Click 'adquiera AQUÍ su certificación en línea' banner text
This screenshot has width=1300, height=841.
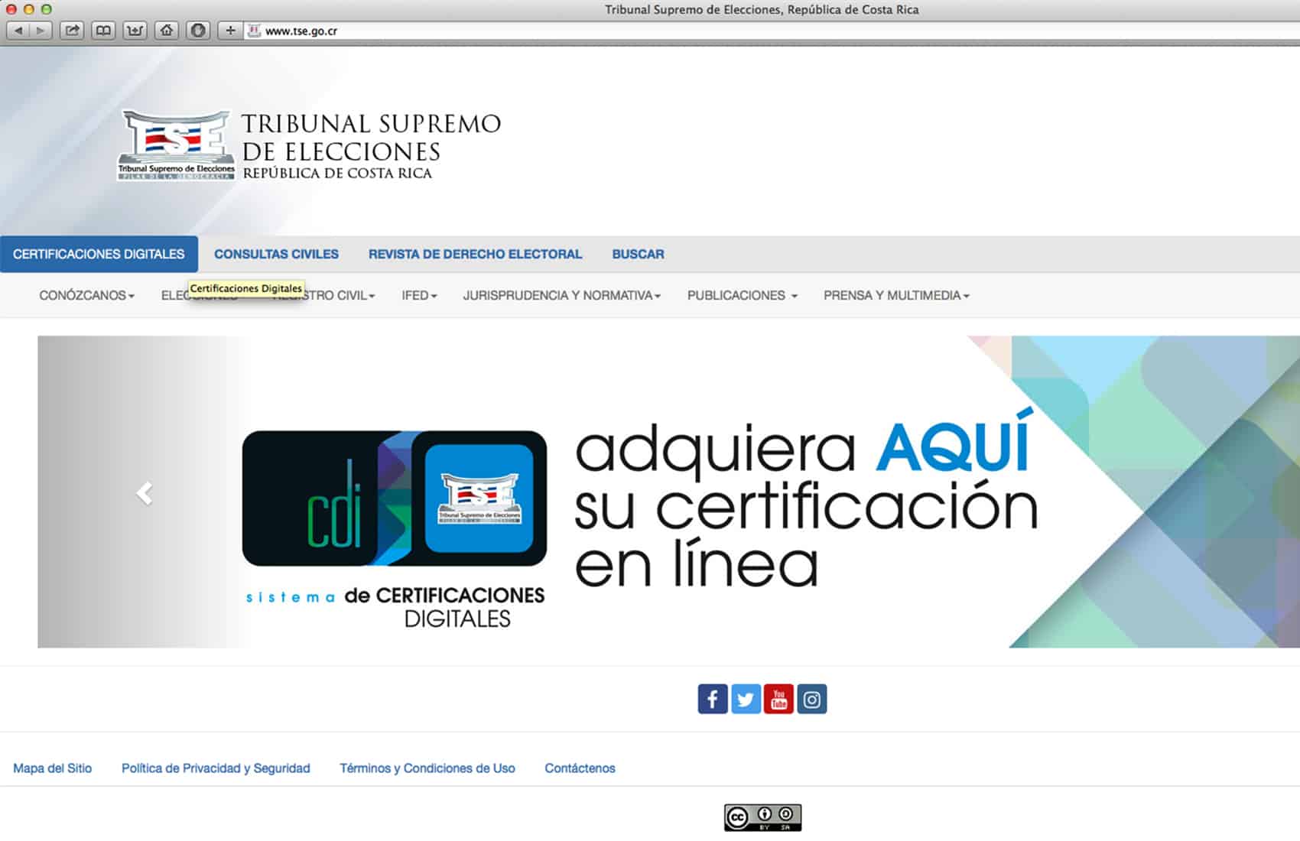(x=806, y=498)
